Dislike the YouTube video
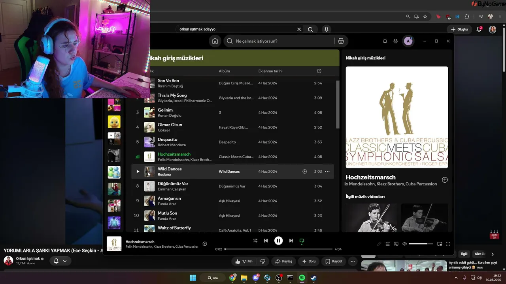This screenshot has width=506, height=284. (262, 261)
